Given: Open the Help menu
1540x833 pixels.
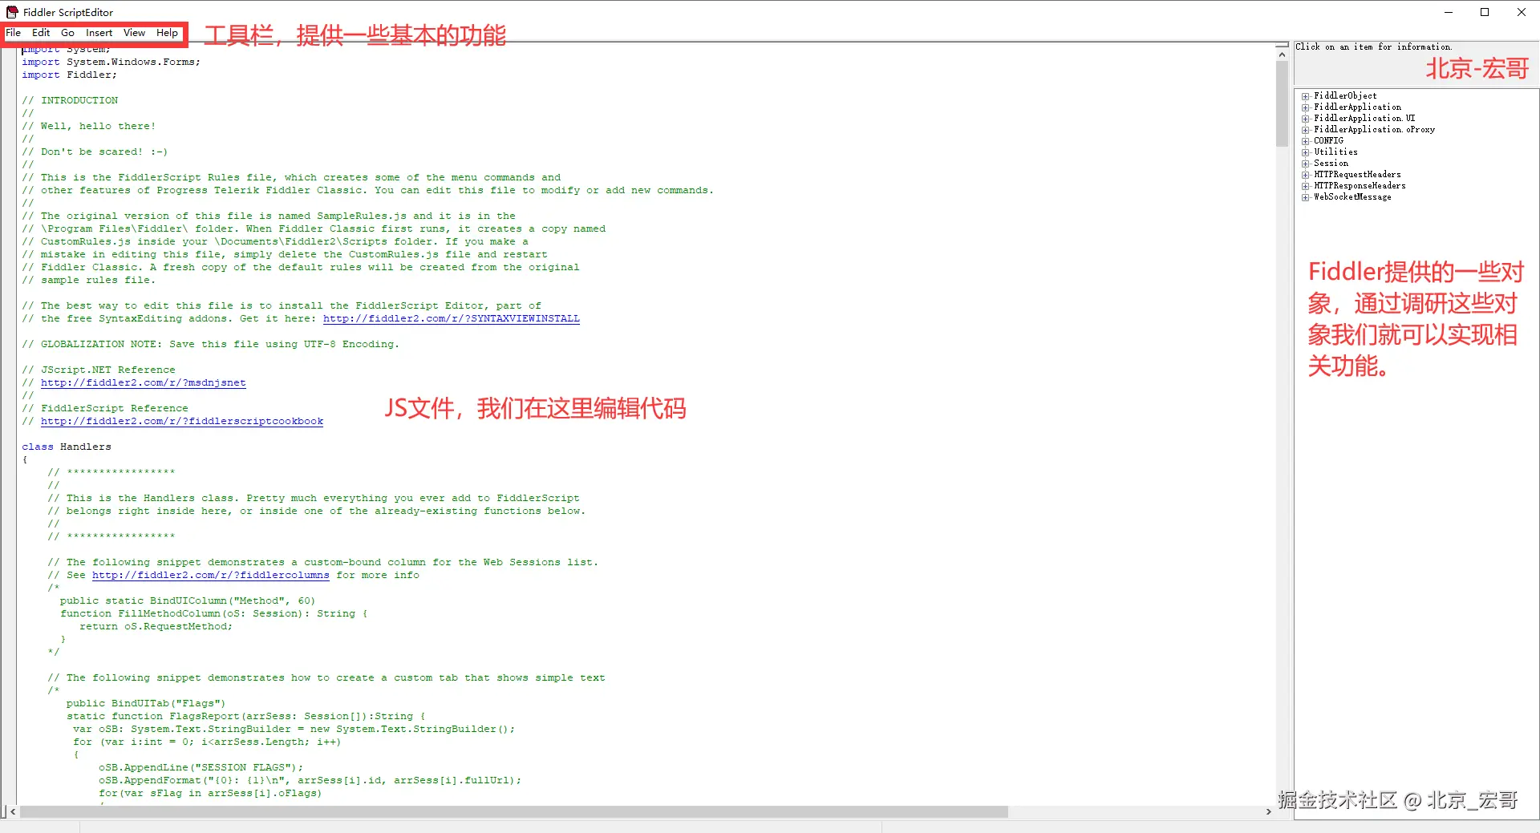Looking at the screenshot, I should 167,33.
